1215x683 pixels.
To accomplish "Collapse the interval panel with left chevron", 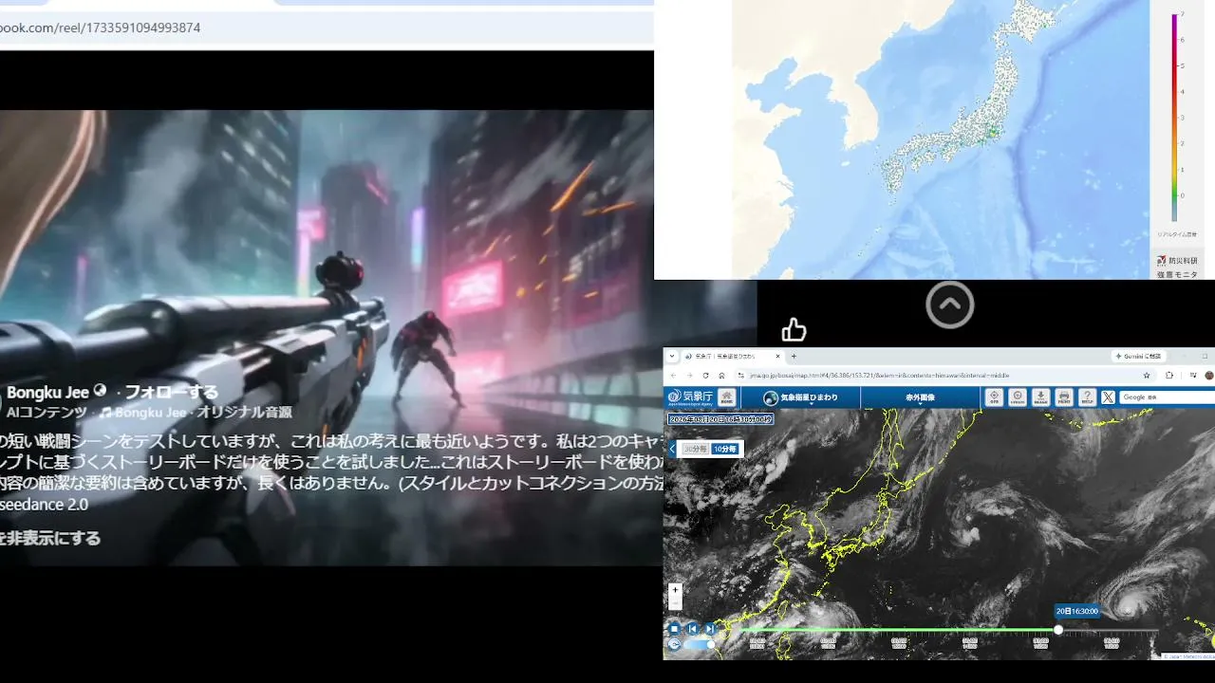I will (673, 449).
